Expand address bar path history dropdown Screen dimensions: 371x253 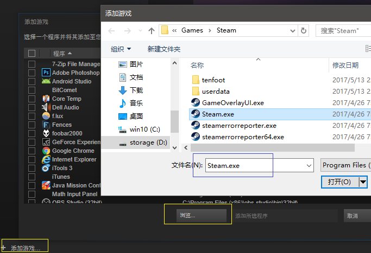point(293,31)
